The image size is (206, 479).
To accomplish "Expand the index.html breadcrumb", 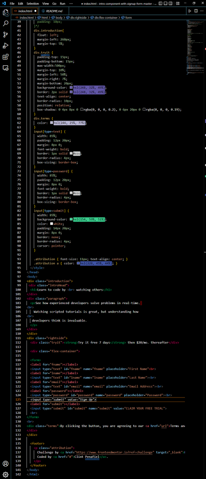I will click(x=25, y=18).
